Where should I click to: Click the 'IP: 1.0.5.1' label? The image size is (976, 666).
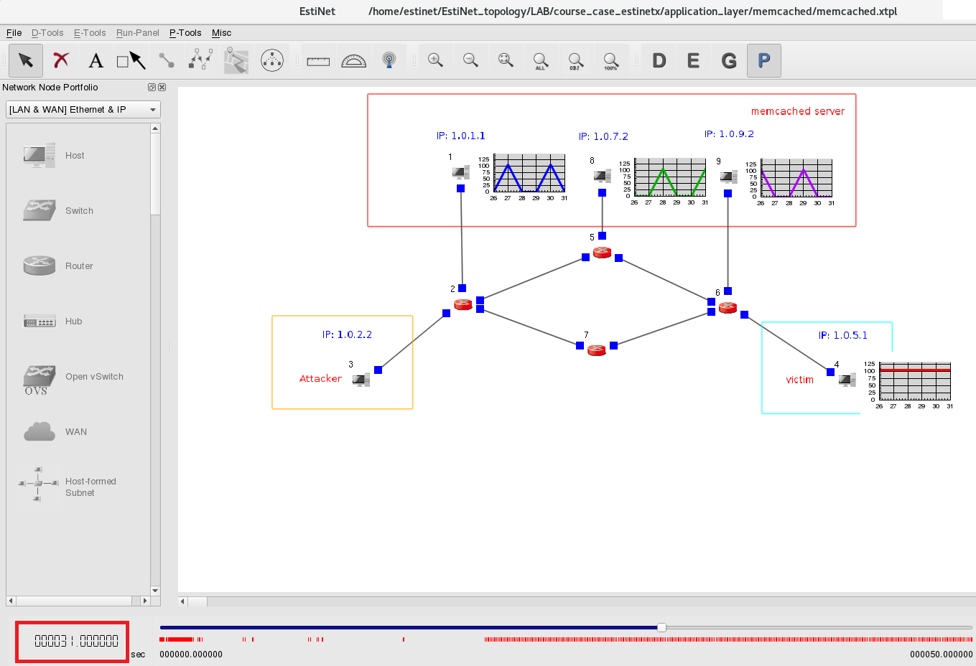tap(843, 335)
